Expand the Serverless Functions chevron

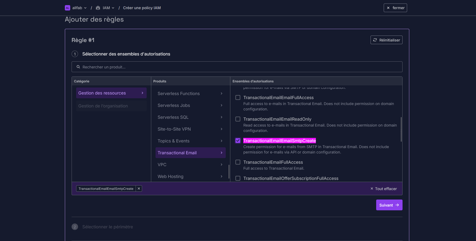tap(221, 93)
